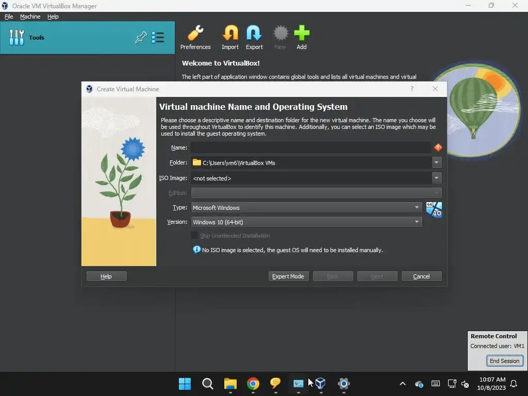528x396 pixels.
Task: Open the yellow chat bubble taskbar app
Action: (x=275, y=383)
